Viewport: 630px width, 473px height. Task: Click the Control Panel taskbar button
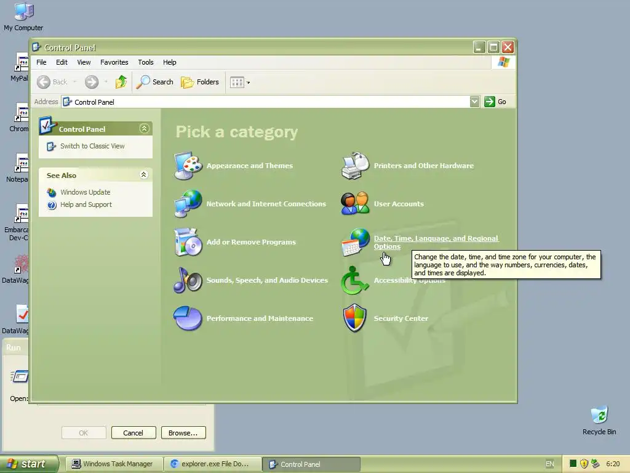click(x=311, y=464)
